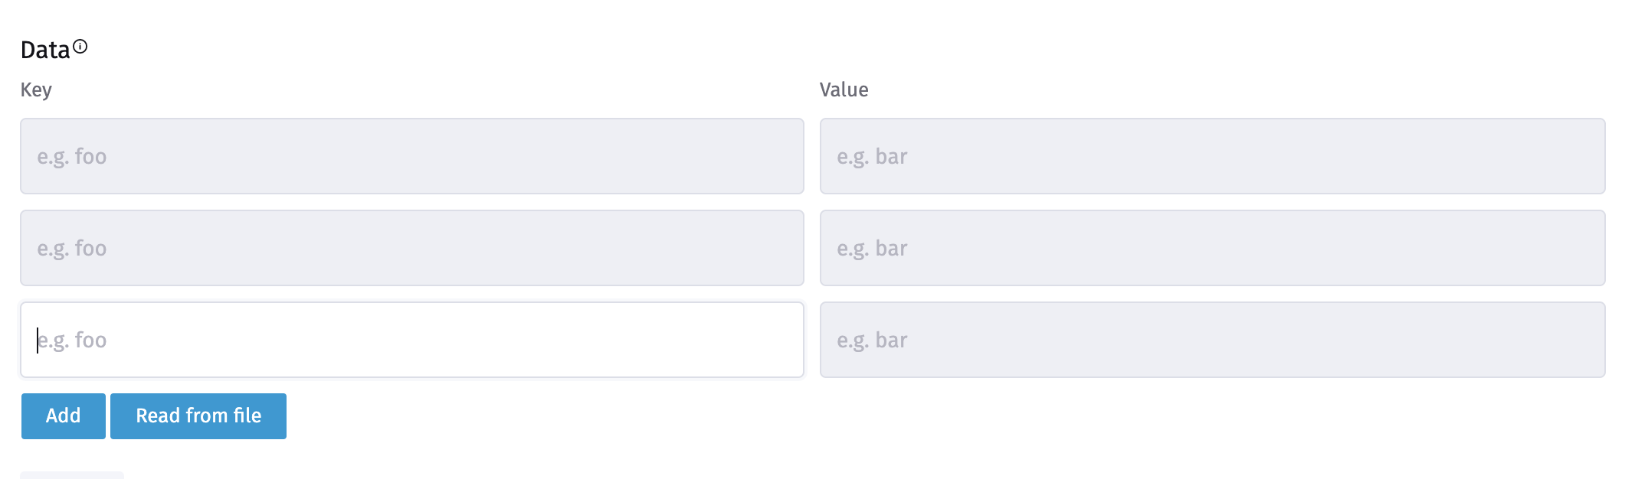Import data by clicking Read from file

pos(198,415)
